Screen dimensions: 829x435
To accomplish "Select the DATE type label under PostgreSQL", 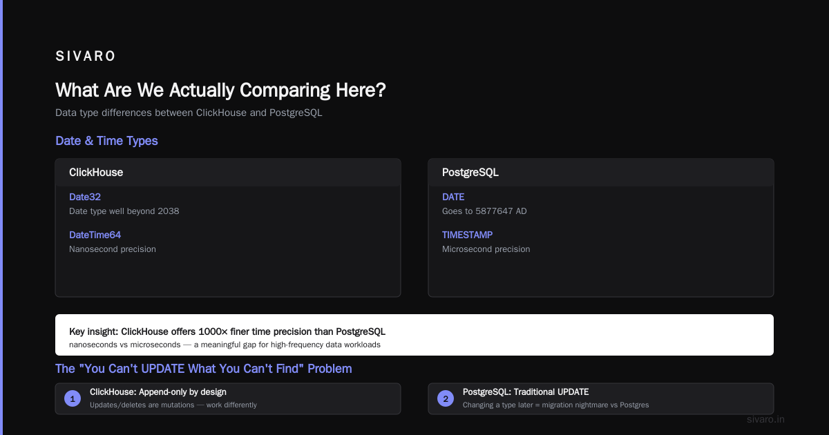I will 453,197.
